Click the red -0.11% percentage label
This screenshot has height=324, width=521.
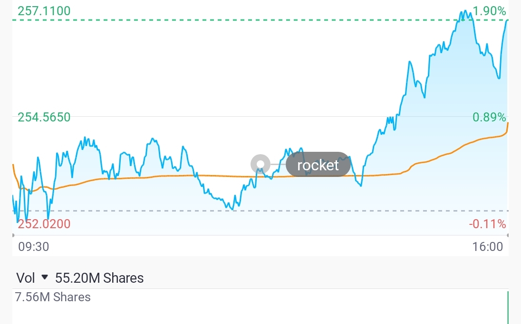pos(488,224)
